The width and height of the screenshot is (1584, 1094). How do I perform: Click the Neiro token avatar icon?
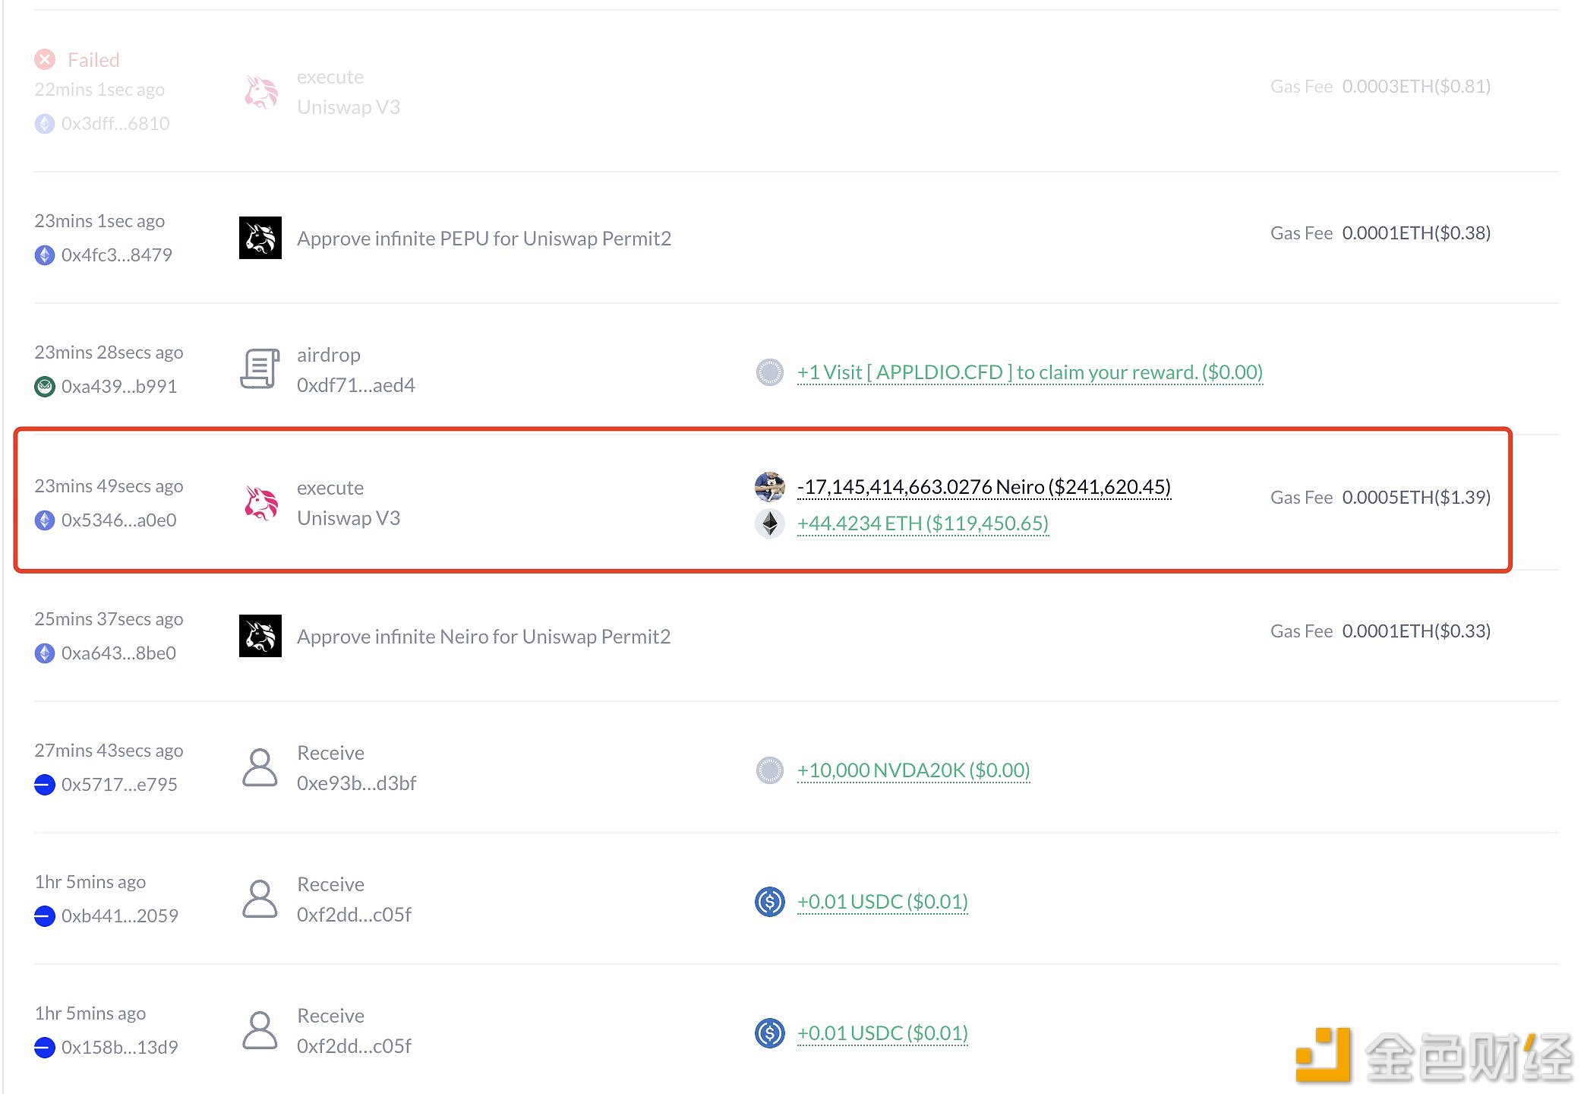tap(770, 487)
